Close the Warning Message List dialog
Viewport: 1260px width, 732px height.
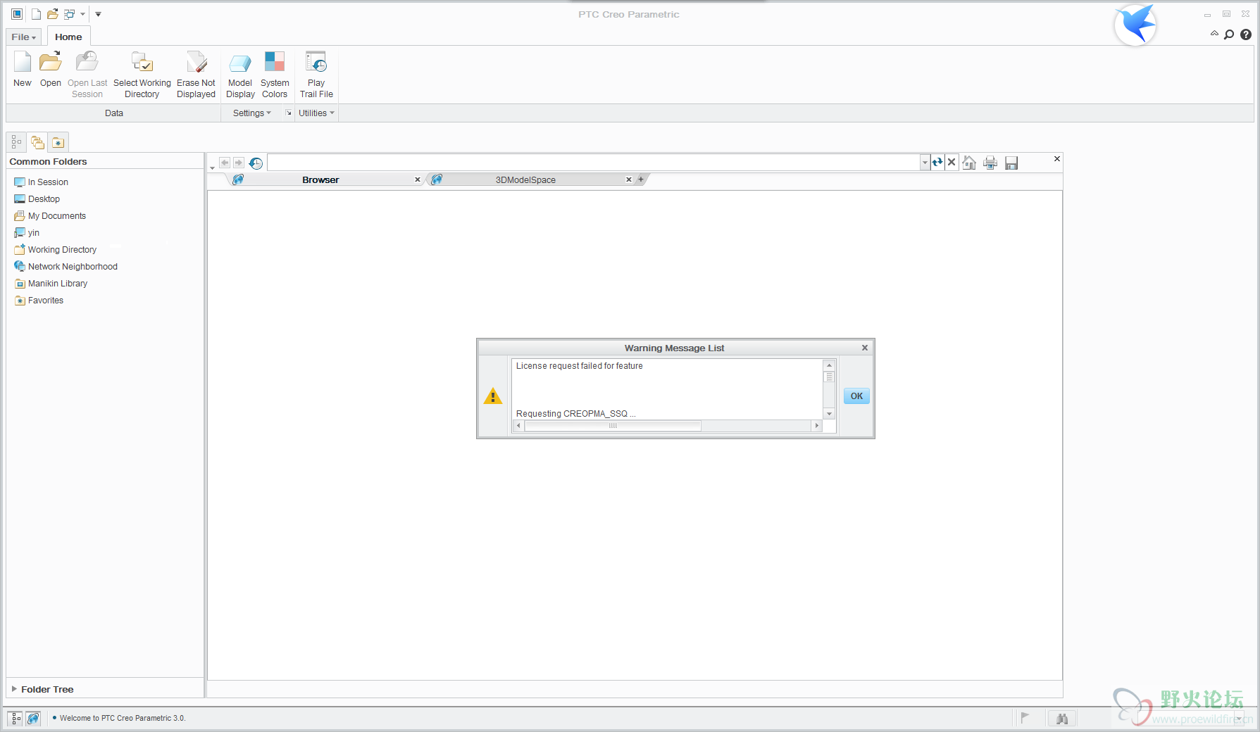(x=865, y=348)
